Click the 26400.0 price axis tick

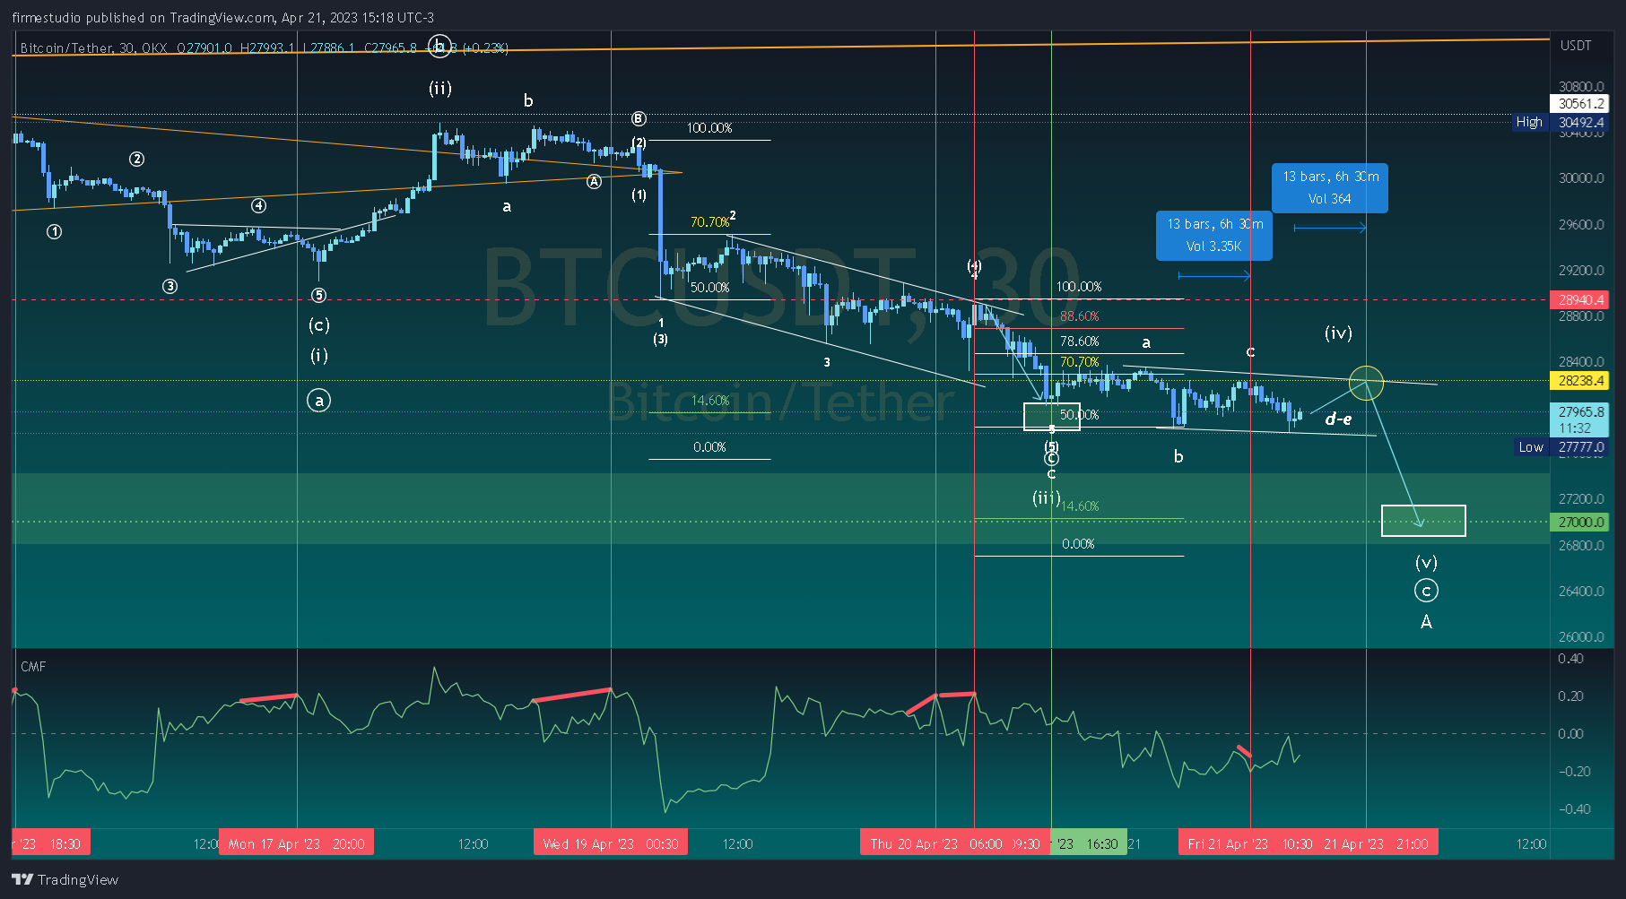point(1580,591)
